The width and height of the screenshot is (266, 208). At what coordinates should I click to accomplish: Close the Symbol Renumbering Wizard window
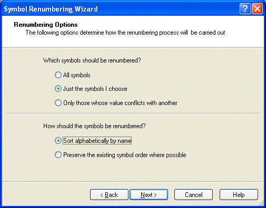tap(258, 8)
